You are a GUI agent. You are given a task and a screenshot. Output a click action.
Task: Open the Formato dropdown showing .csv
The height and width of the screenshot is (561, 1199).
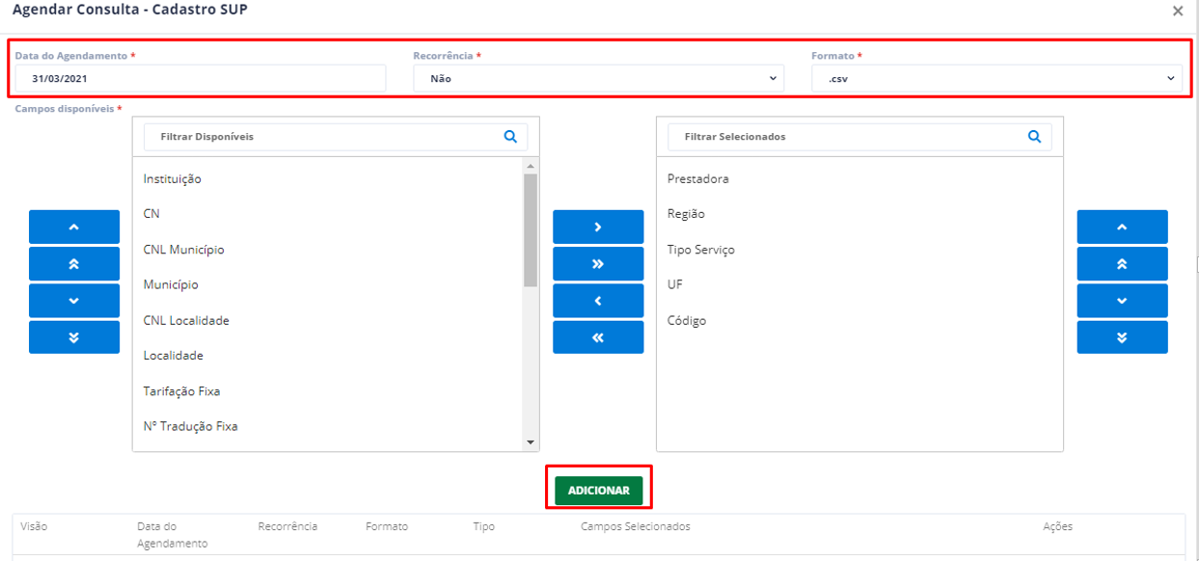[996, 78]
